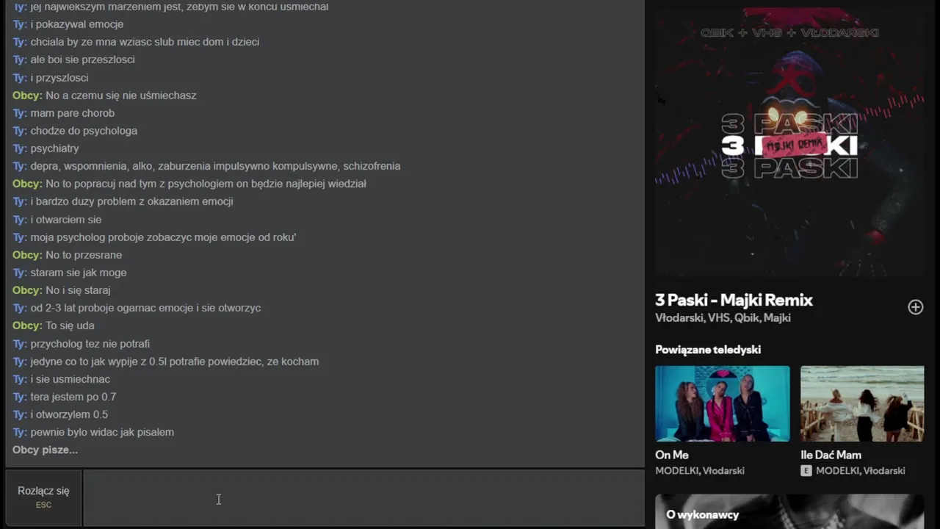The width and height of the screenshot is (940, 529).
Task: Click message 'i bardzo duzy problem z okazaniem emocji'
Action: tap(123, 201)
